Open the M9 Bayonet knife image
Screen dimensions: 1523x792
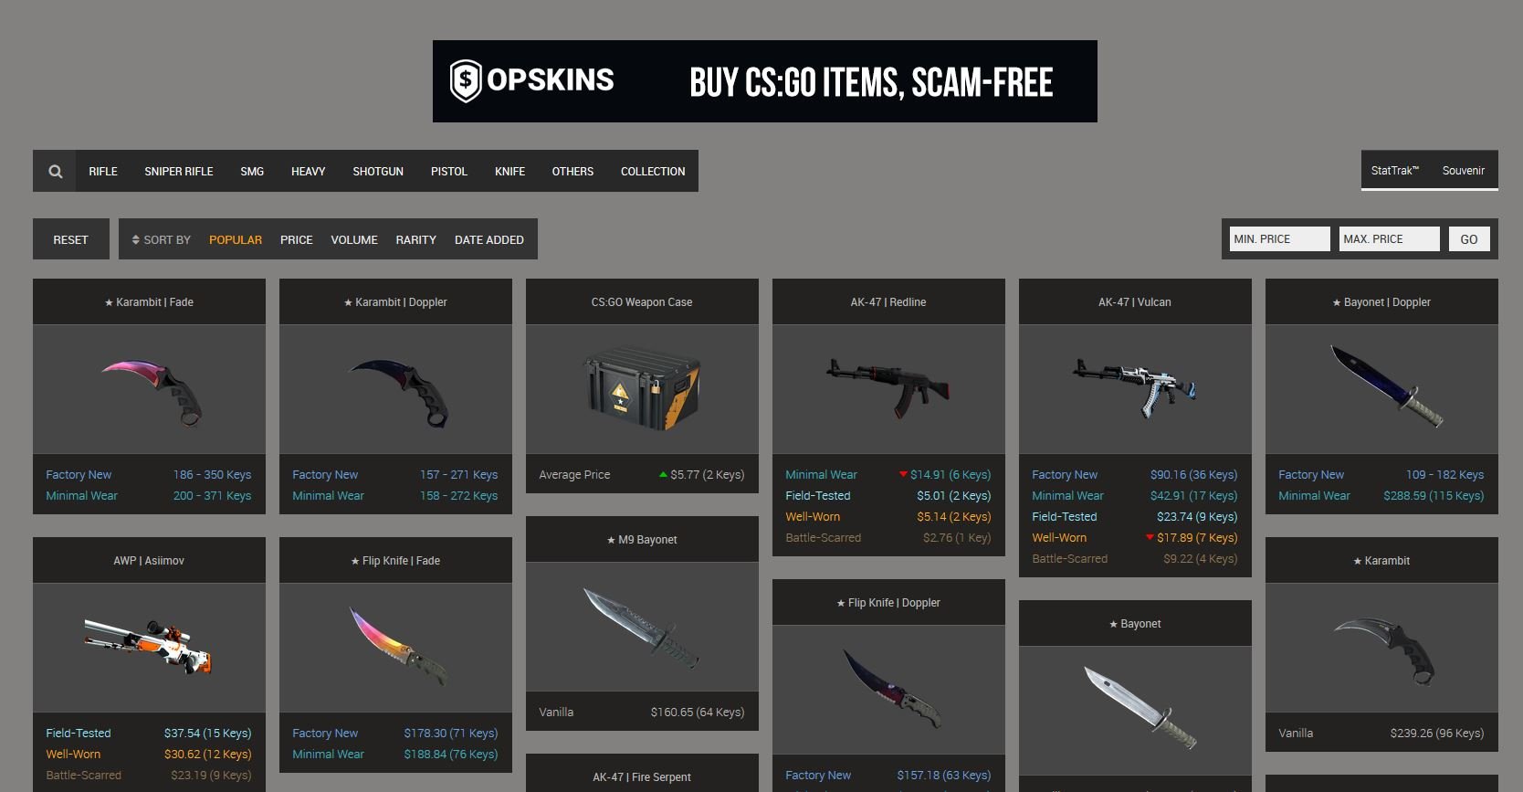click(x=642, y=627)
